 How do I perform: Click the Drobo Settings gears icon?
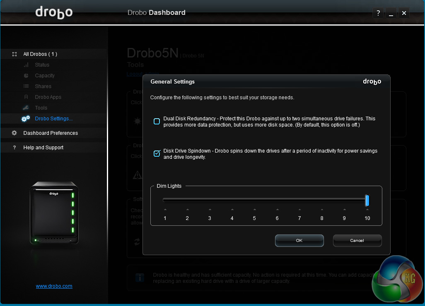pyautogui.click(x=26, y=119)
